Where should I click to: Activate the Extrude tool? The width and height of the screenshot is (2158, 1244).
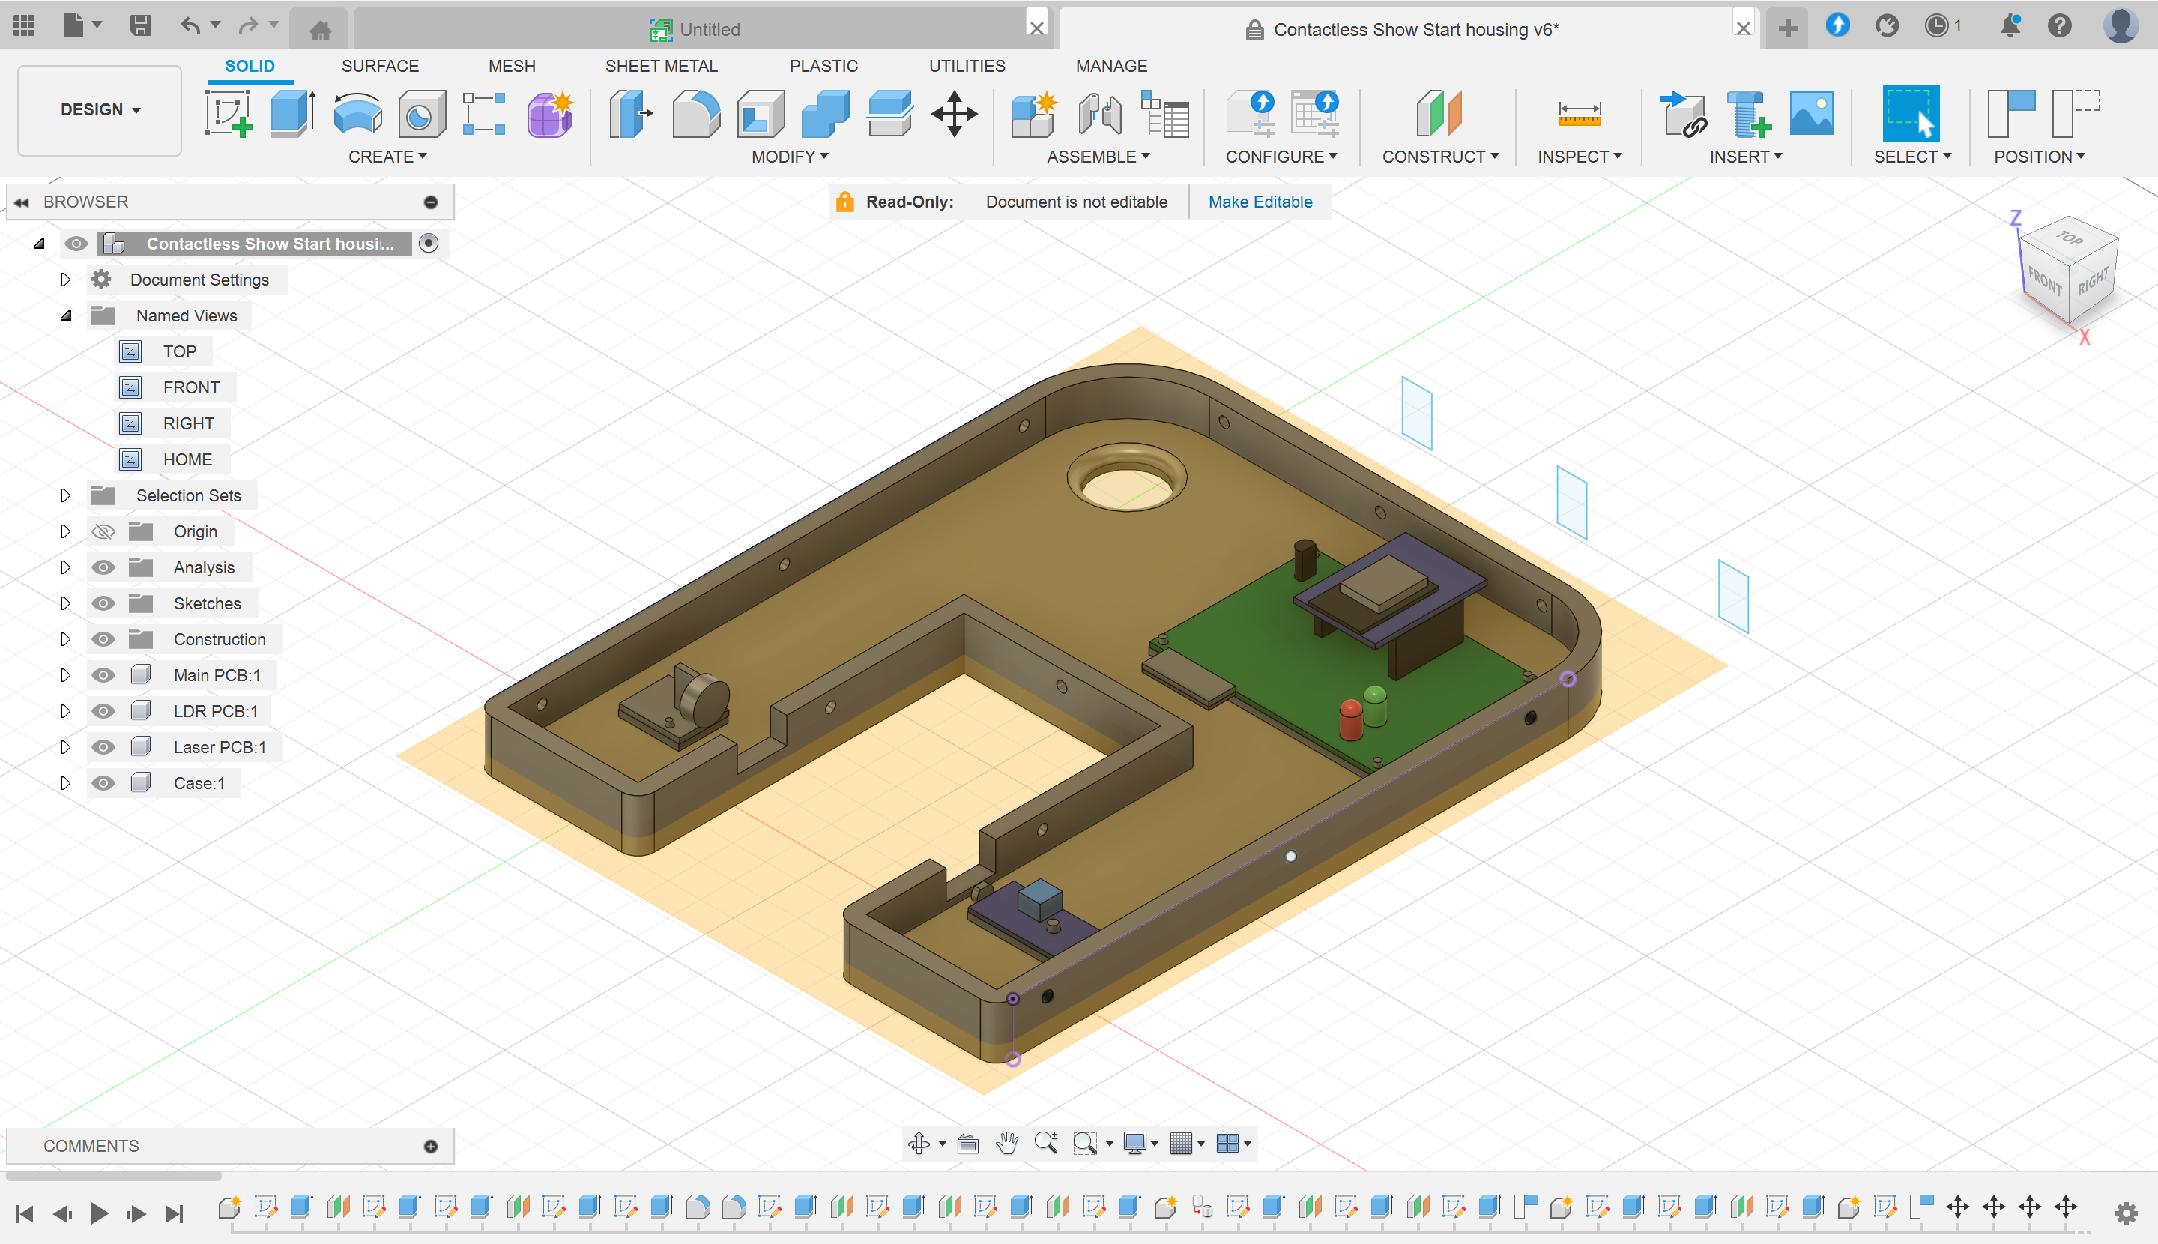point(291,114)
